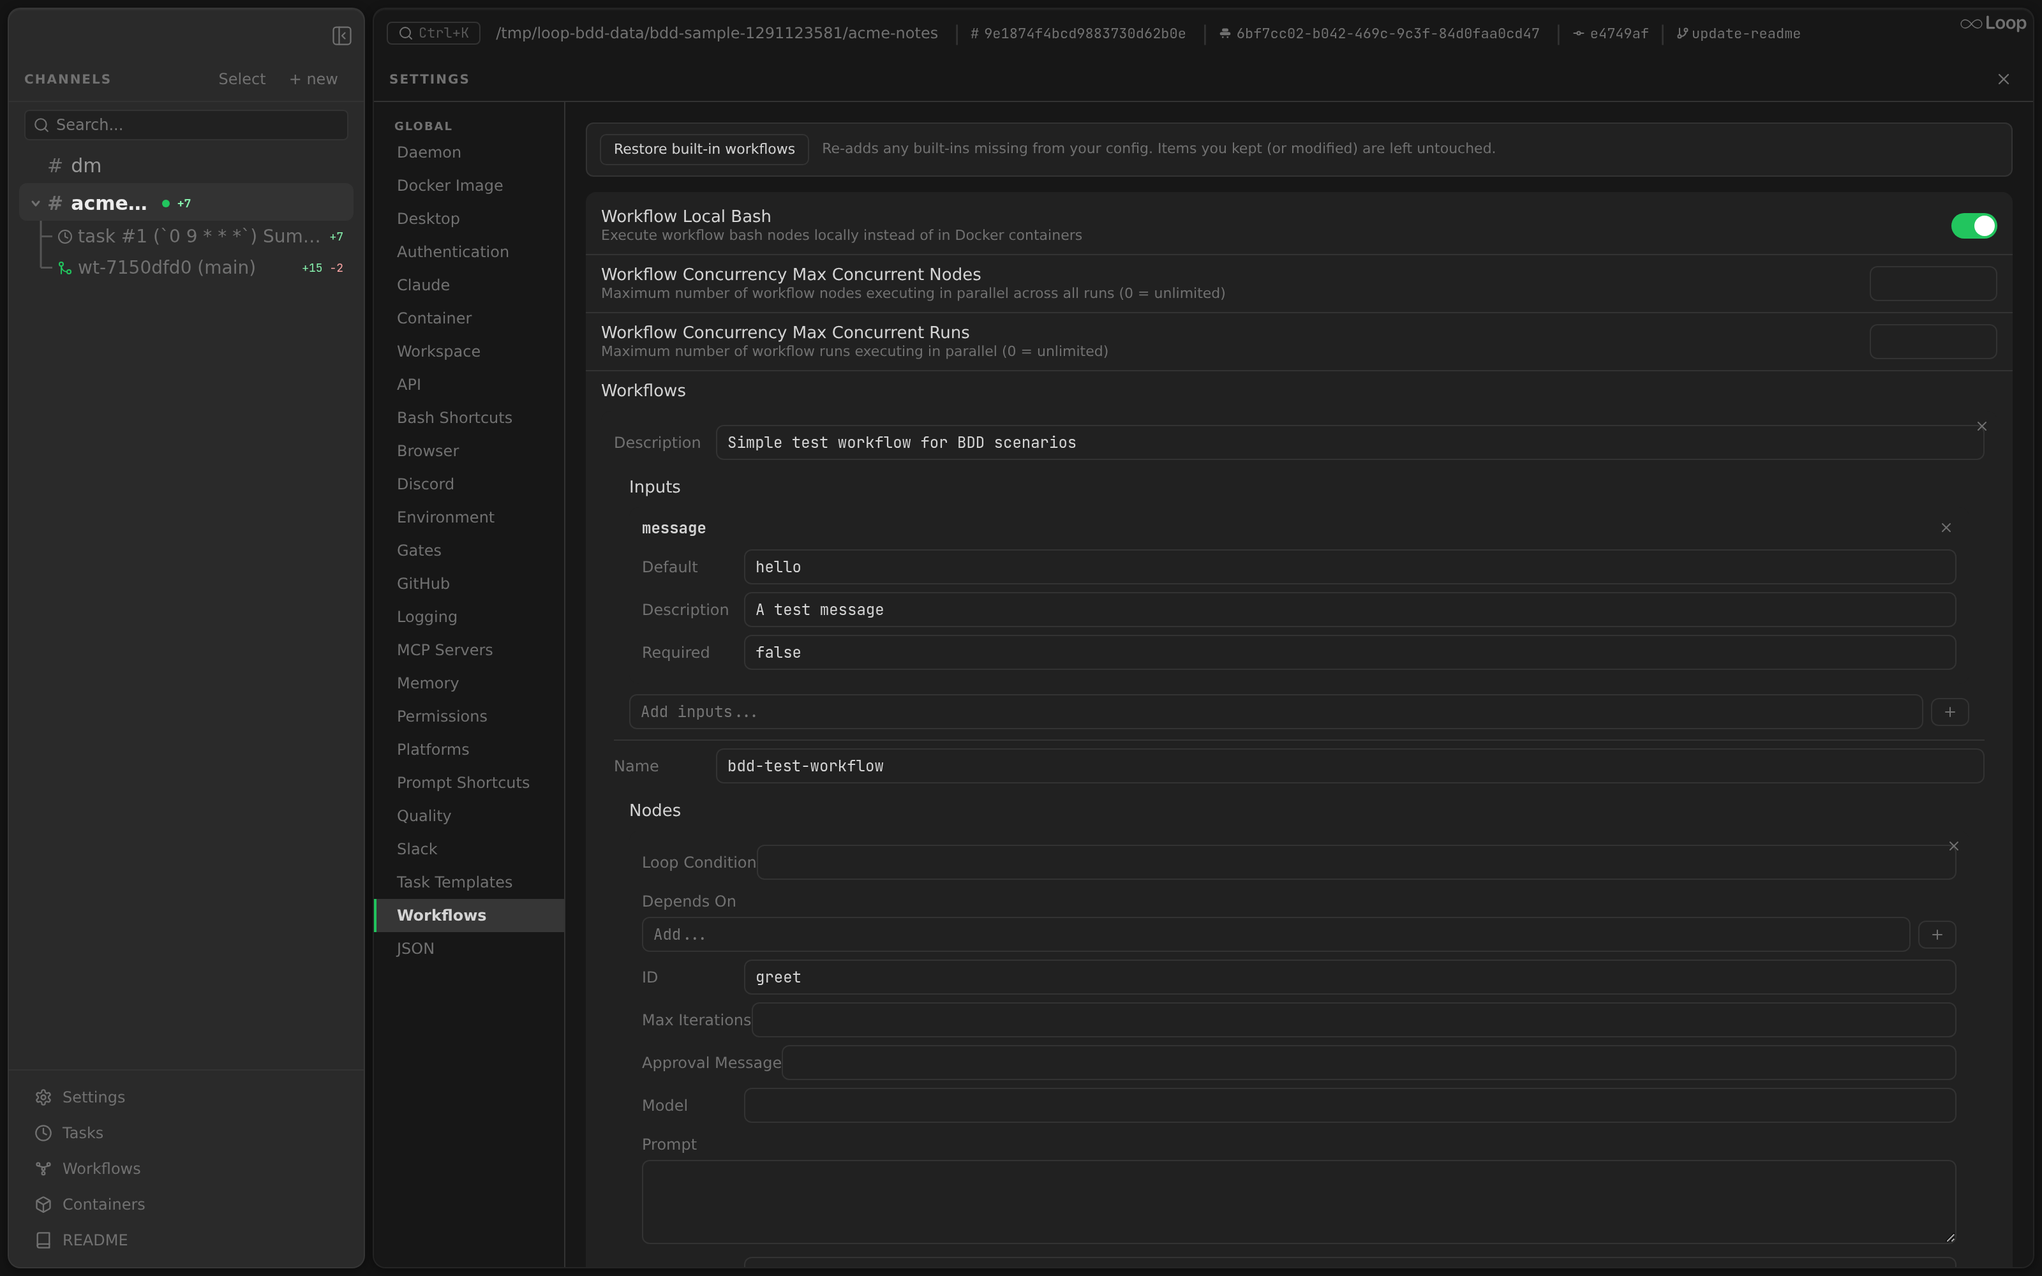Click the plus beside Depends On Add

1937,935
